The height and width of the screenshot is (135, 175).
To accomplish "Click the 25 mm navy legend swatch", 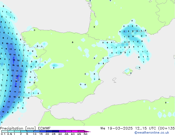I will coord(55,131).
